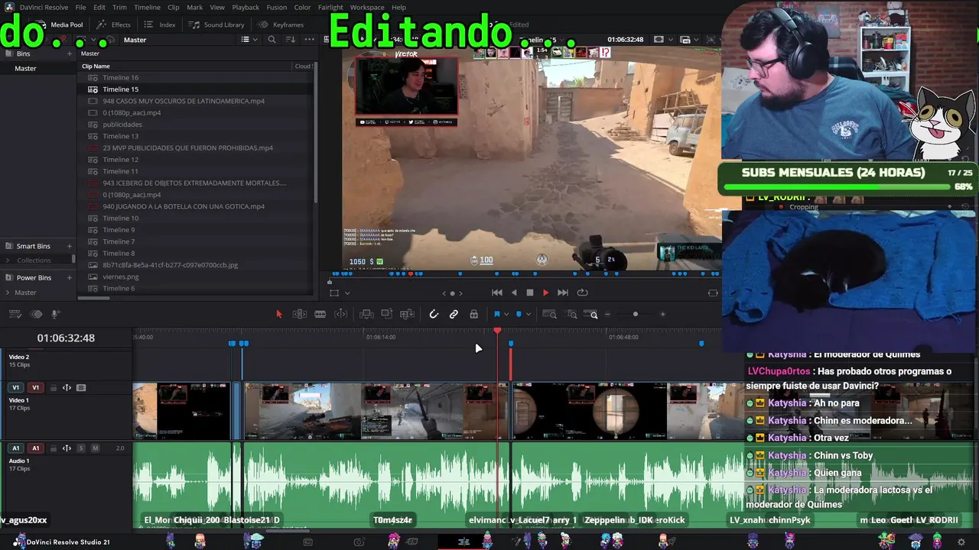Click the Detail Zoom icon
Screen dimensions: 979x550
(x=572, y=314)
